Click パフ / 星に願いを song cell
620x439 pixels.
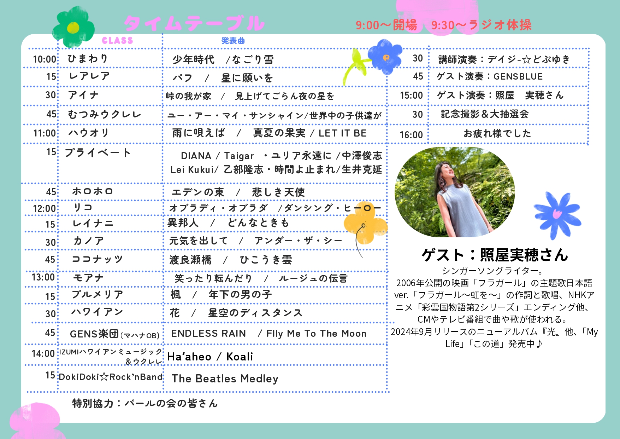(x=223, y=78)
